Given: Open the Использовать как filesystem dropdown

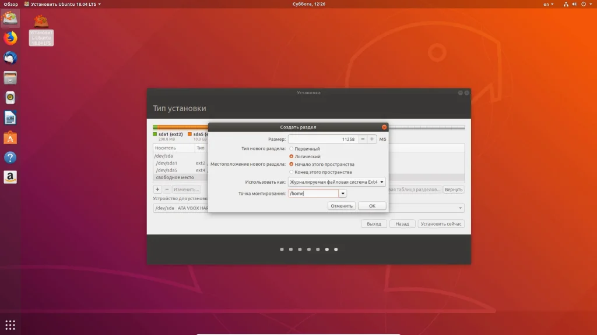Looking at the screenshot, I should 336,182.
